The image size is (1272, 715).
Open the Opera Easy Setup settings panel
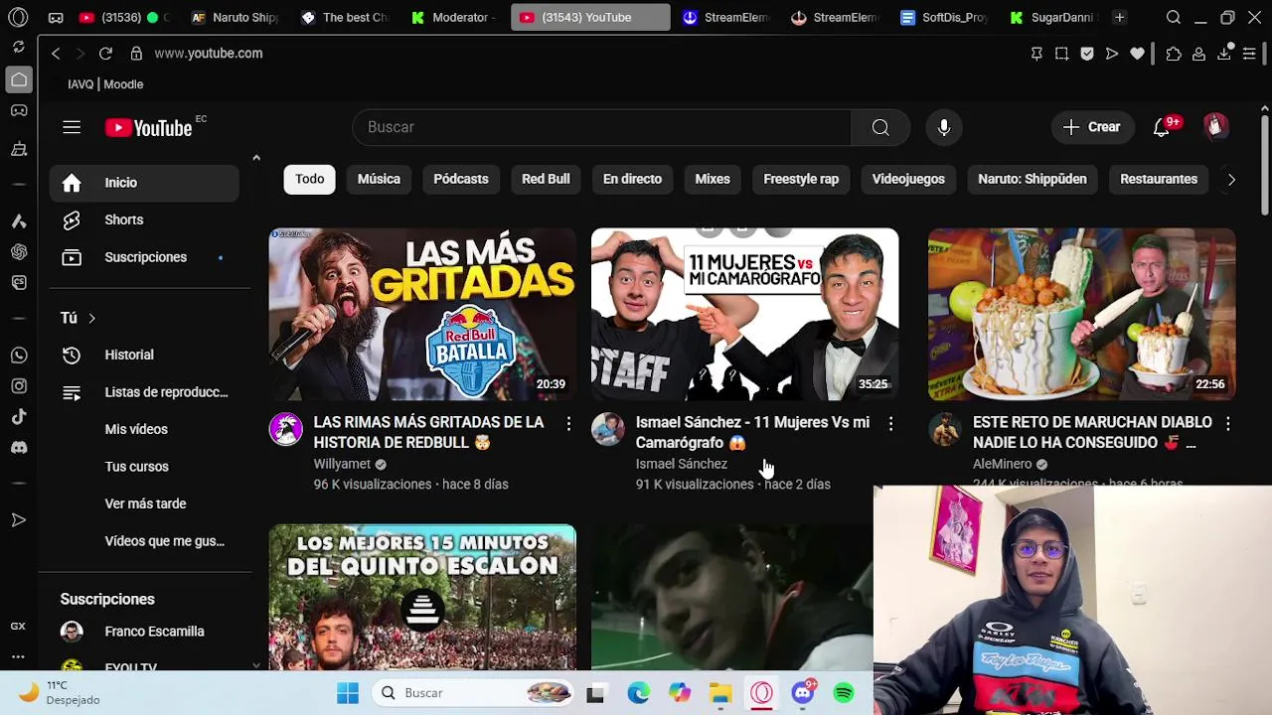(1249, 54)
